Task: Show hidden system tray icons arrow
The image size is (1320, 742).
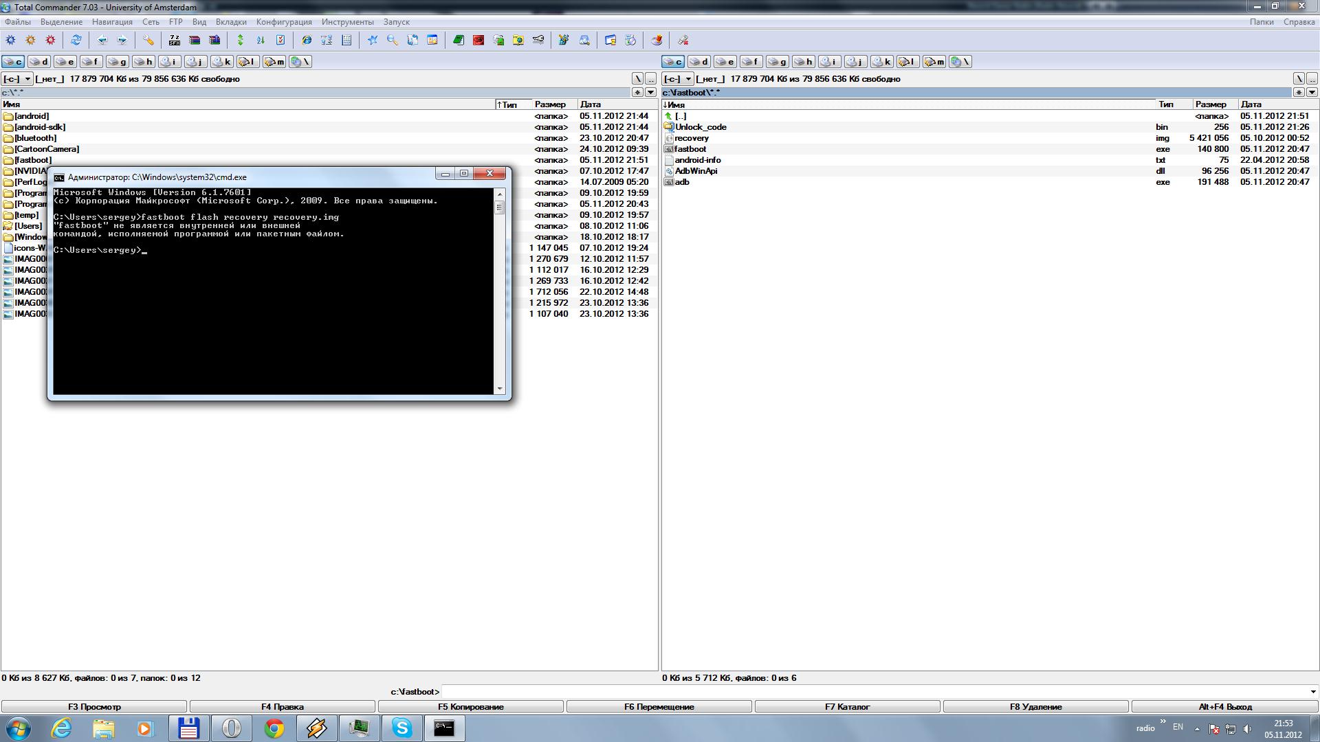Action: 1197,729
